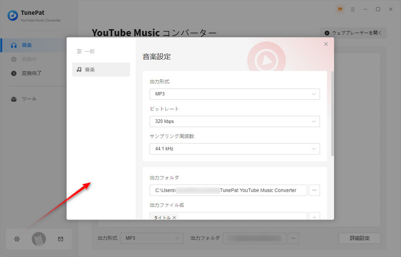Select the 音楽 settings tab
The width and height of the screenshot is (401, 257).
point(101,69)
